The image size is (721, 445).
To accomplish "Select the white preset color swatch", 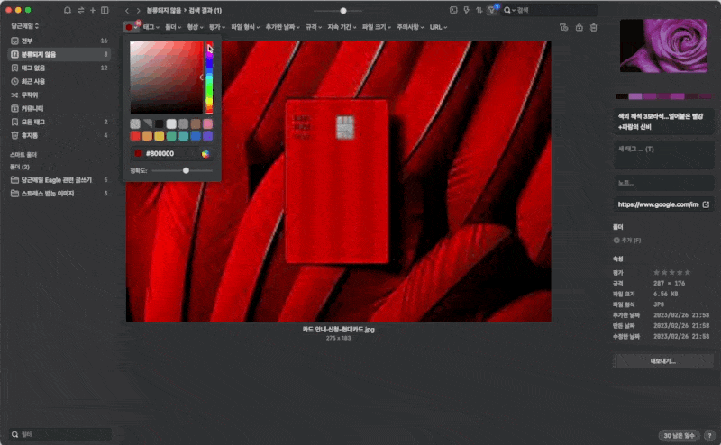I will click(x=171, y=123).
